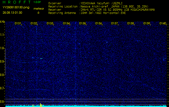Click the 0.9 kHz frequency label
The height and width of the screenshot is (107, 169).
pyautogui.click(x=2, y=62)
